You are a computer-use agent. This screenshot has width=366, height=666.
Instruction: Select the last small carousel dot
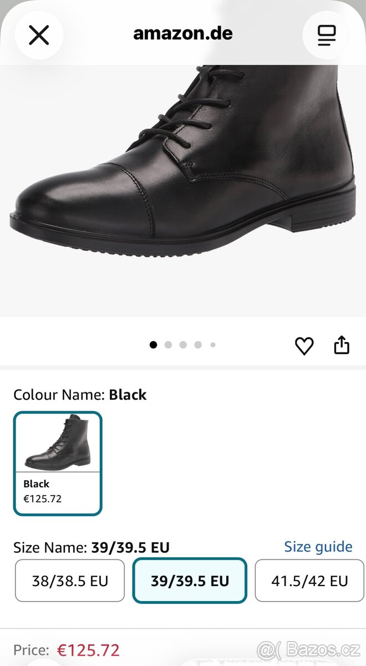pyautogui.click(x=213, y=345)
